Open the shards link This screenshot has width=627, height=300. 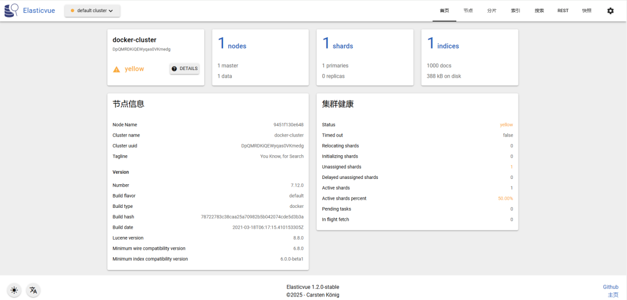pyautogui.click(x=343, y=46)
